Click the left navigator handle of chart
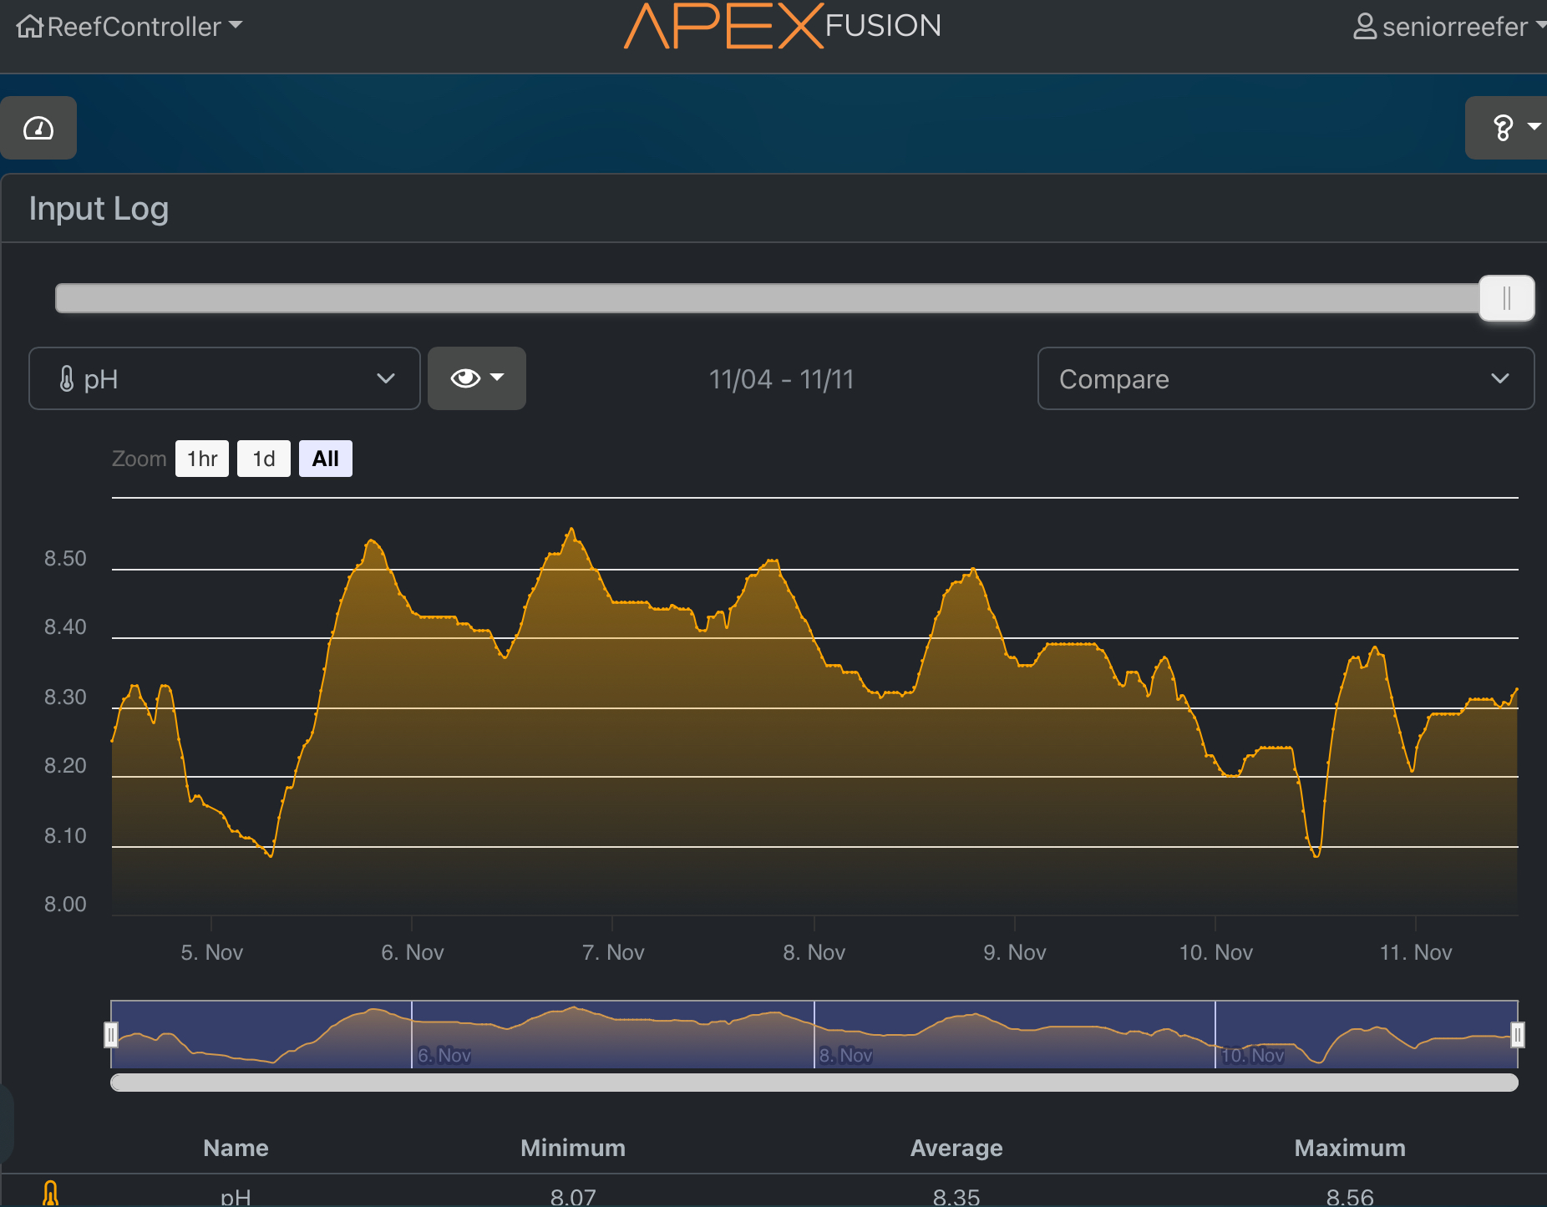 (x=111, y=1035)
